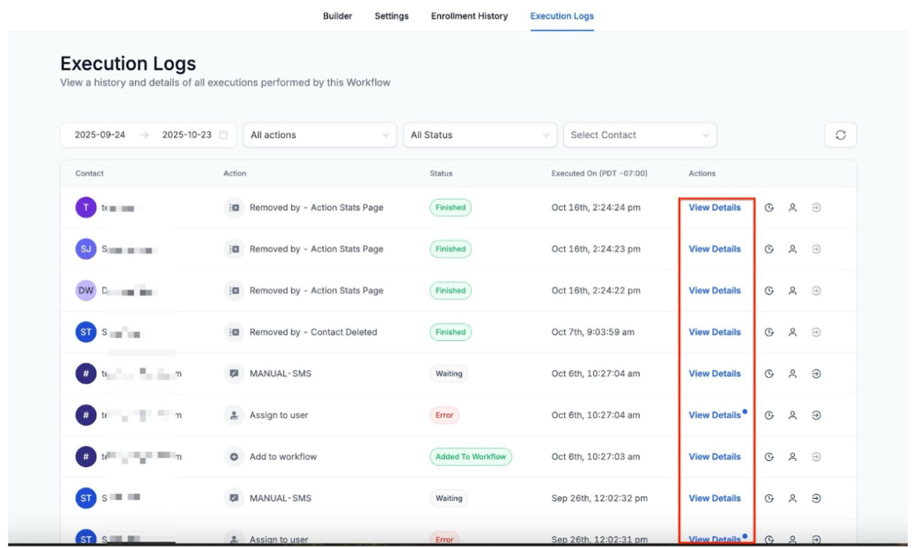
Task: Click clock icon in Add to workflow row
Action: coord(770,457)
